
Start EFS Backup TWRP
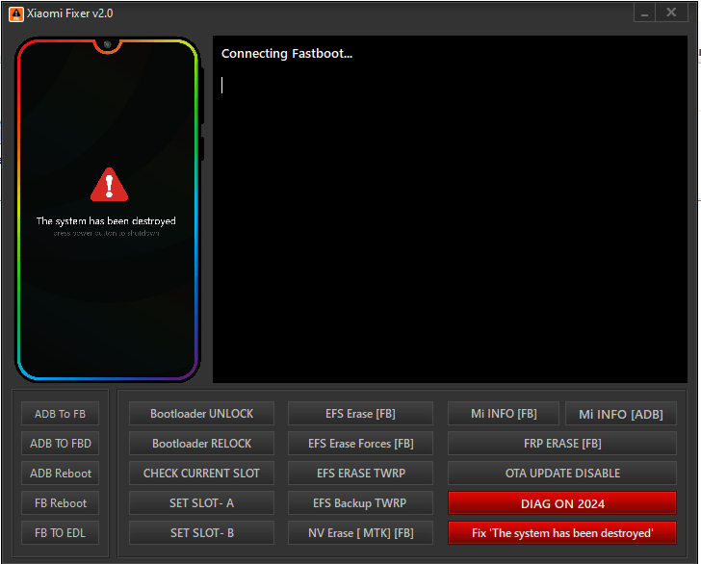coord(360,503)
